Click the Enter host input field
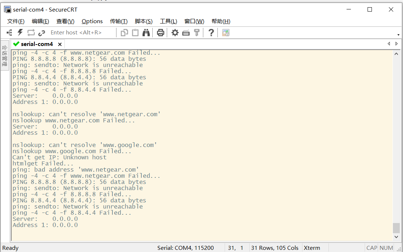This screenshot has height=252, width=403. [x=81, y=33]
